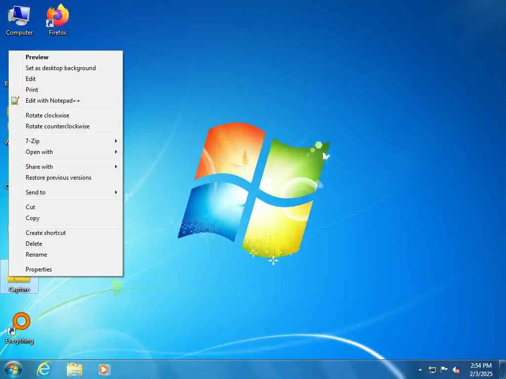This screenshot has height=379, width=506.
Task: Open Properties from the context menu
Action: tap(66, 269)
